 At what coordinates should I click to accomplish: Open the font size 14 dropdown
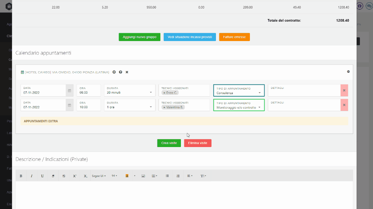[114, 176]
